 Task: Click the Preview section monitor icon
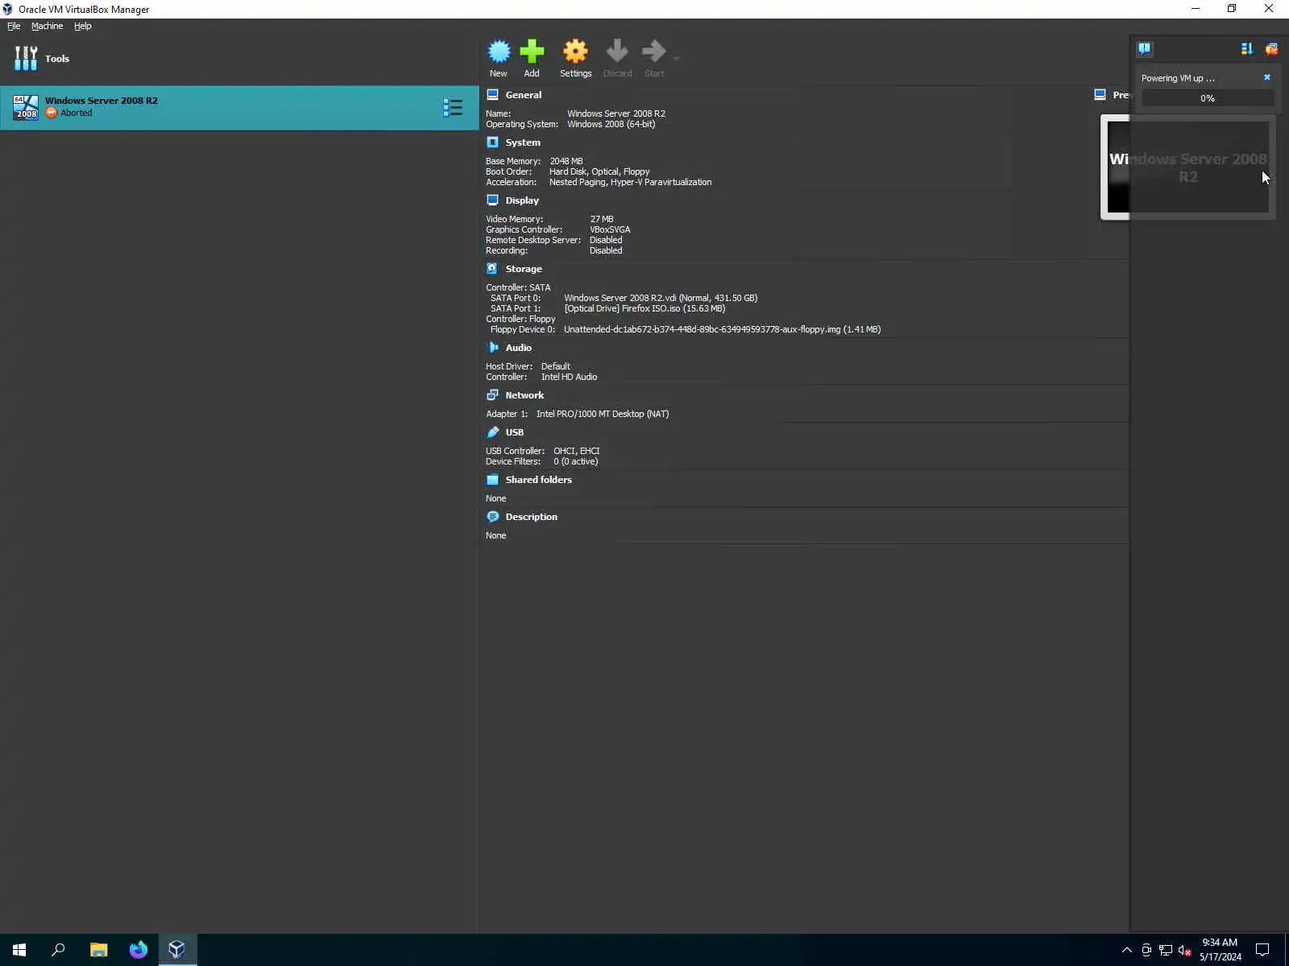coord(1100,95)
